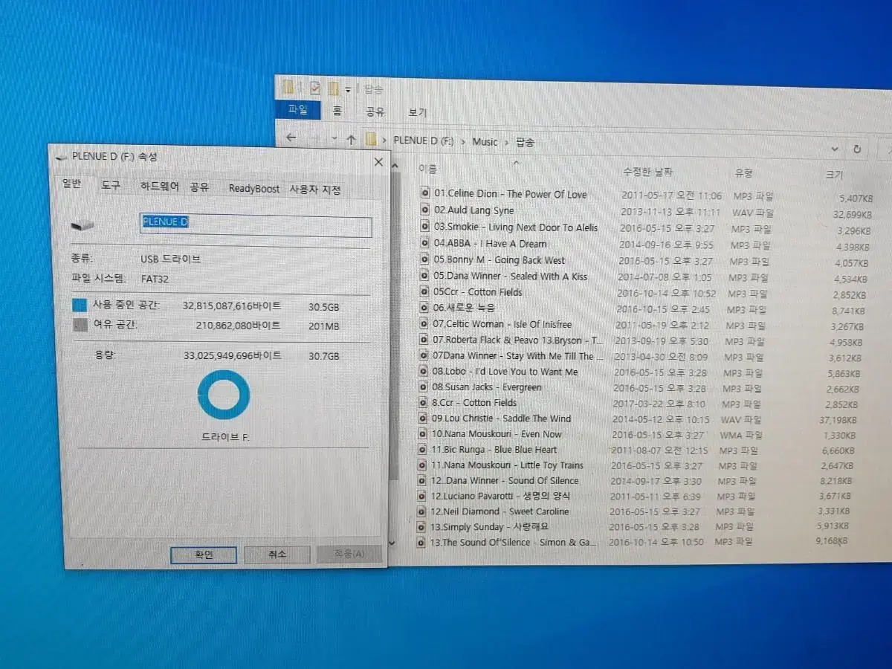The height and width of the screenshot is (669, 892).
Task: Expand the chevron after PLENUE D (F:)
Action: pos(462,140)
